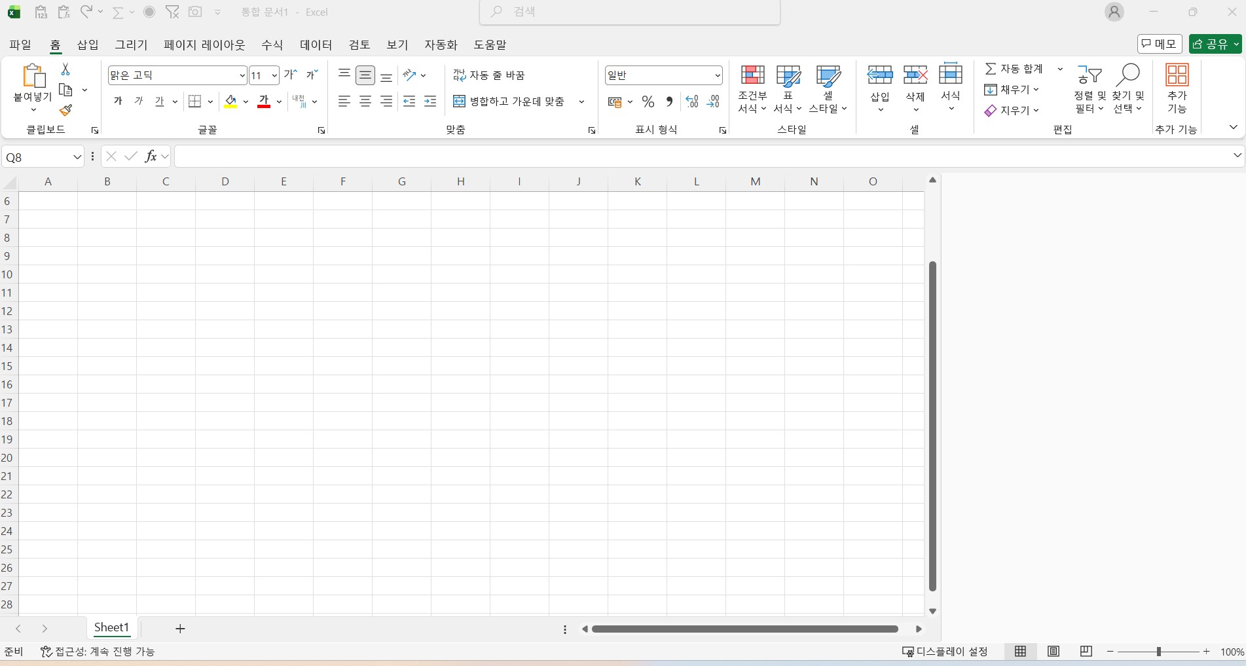This screenshot has height=666, width=1246.
Task: Click the Paste (붙여넣기) clipboard icon
Action: (x=33, y=76)
